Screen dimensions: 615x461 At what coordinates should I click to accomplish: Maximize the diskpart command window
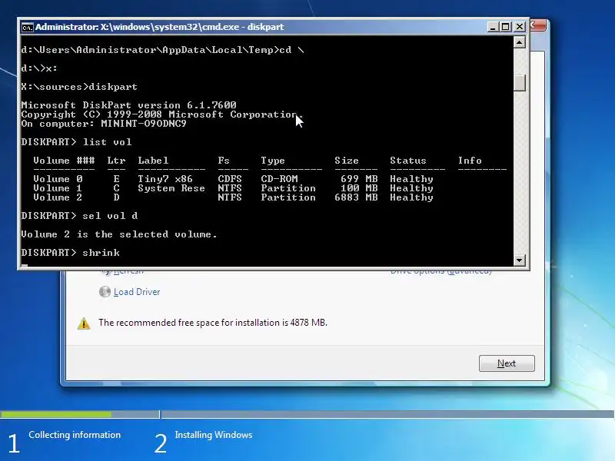pos(506,27)
